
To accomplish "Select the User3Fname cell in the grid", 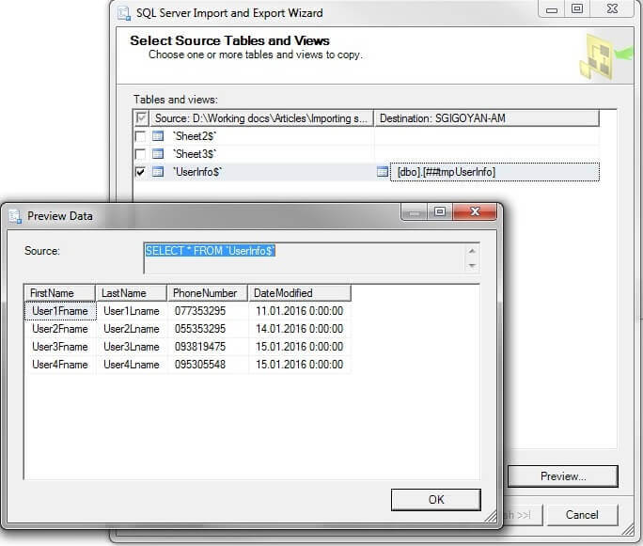I will pyautogui.click(x=60, y=347).
